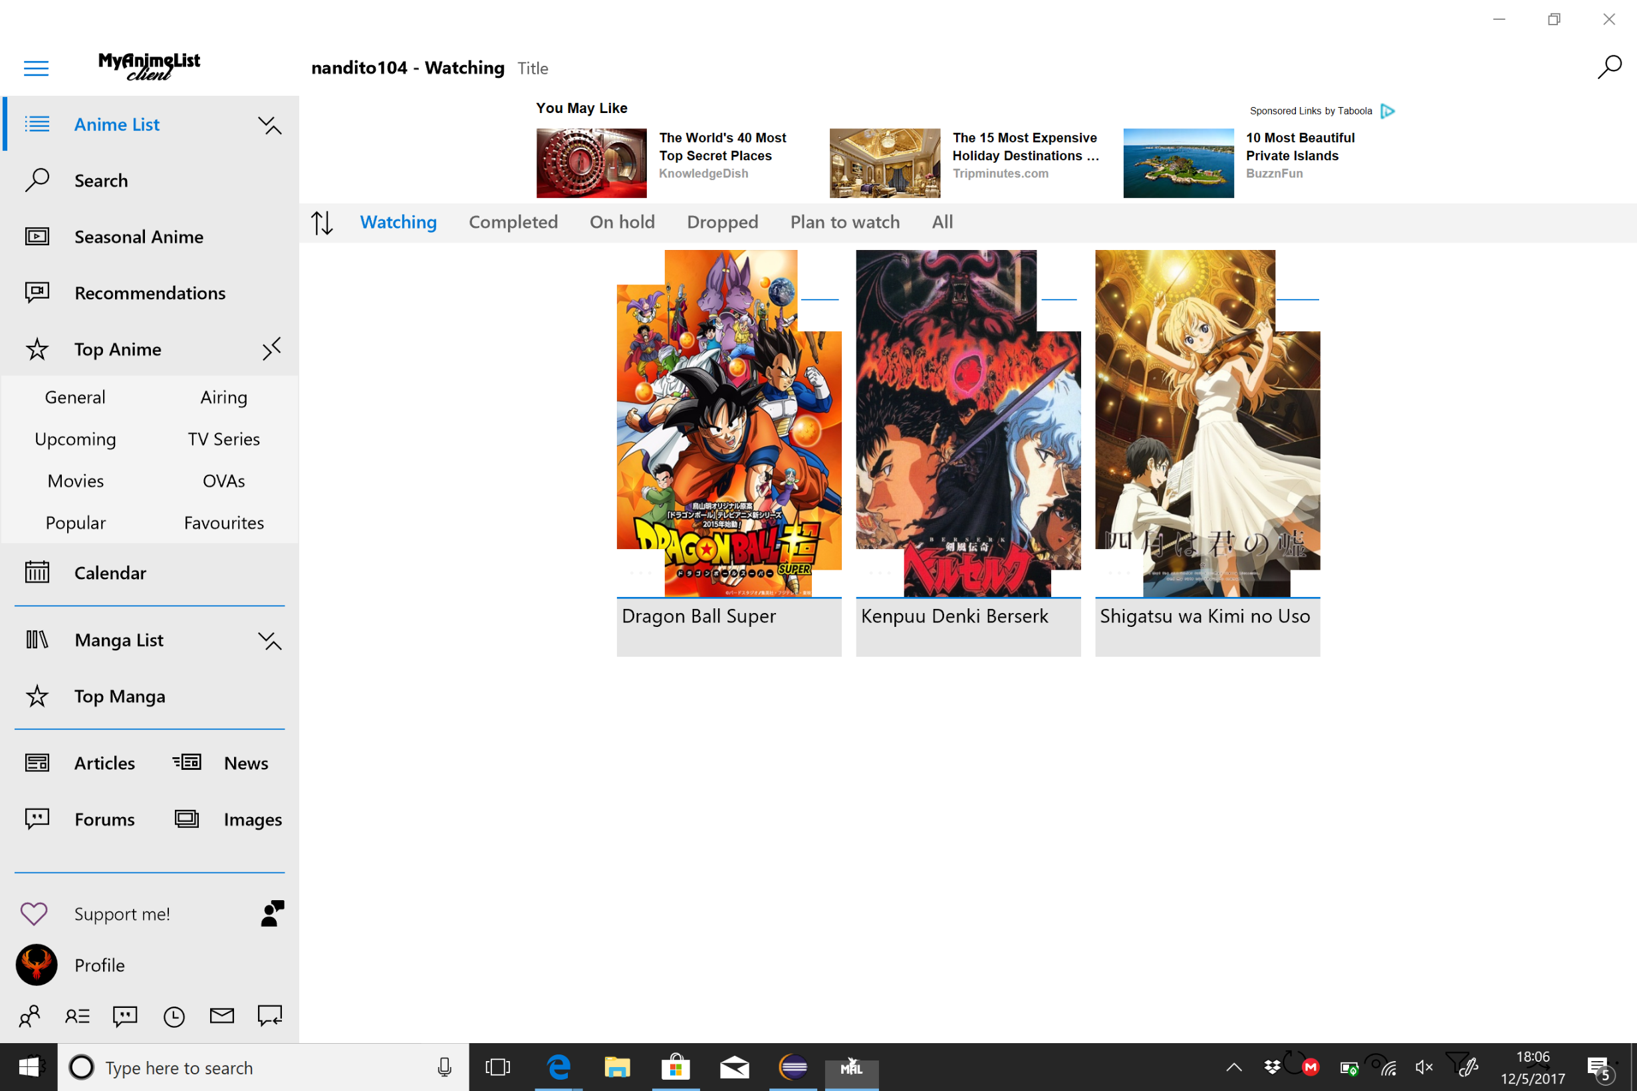This screenshot has width=1637, height=1091.
Task: Click the account person icon beside Support me
Action: click(272, 913)
